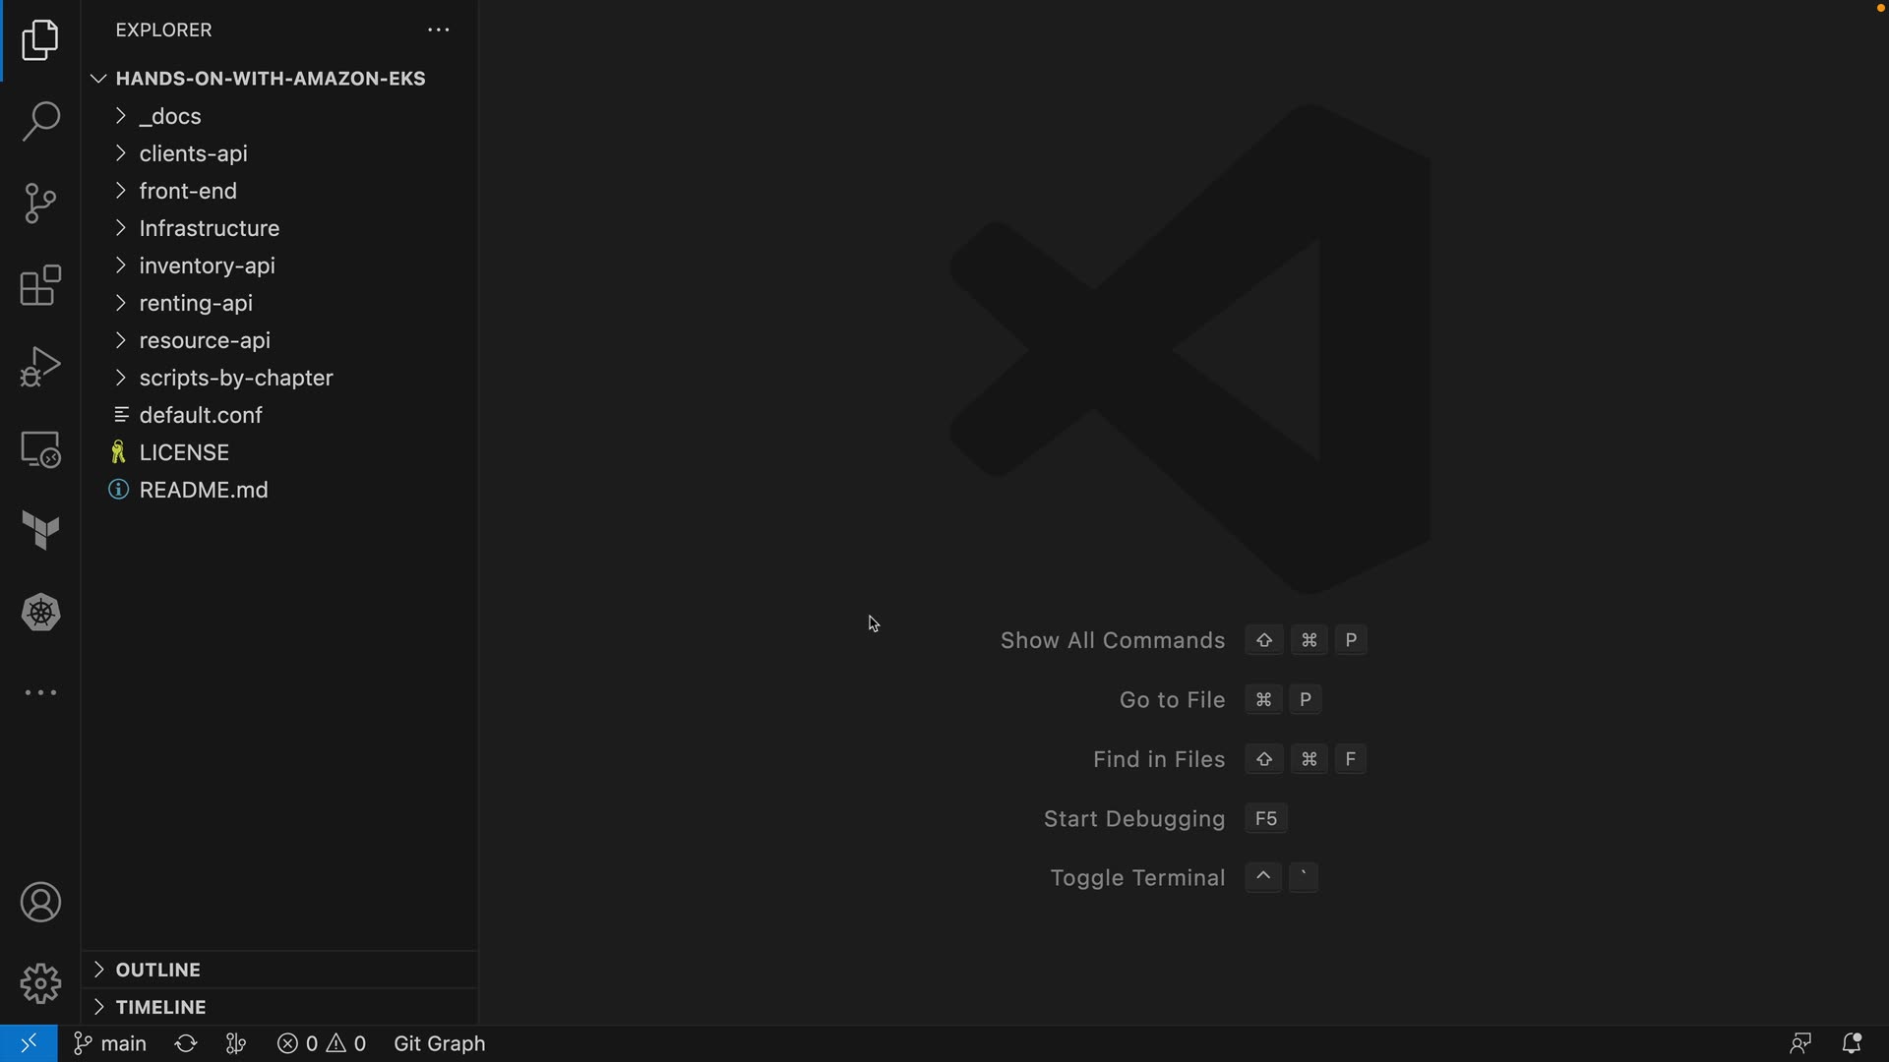This screenshot has width=1889, height=1062.
Task: Expand the Infrastructure folder
Action: coord(209,228)
